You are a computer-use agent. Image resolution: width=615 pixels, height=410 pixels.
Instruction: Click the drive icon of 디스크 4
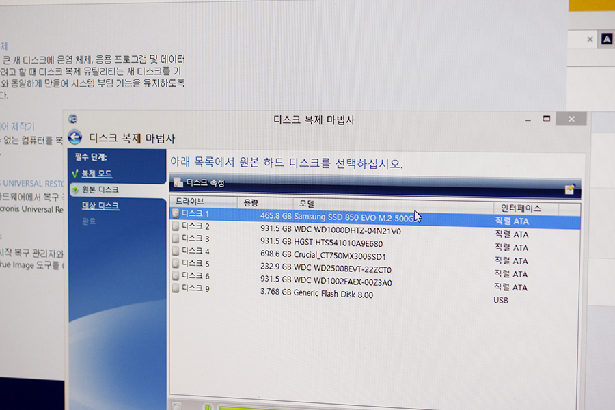click(176, 251)
